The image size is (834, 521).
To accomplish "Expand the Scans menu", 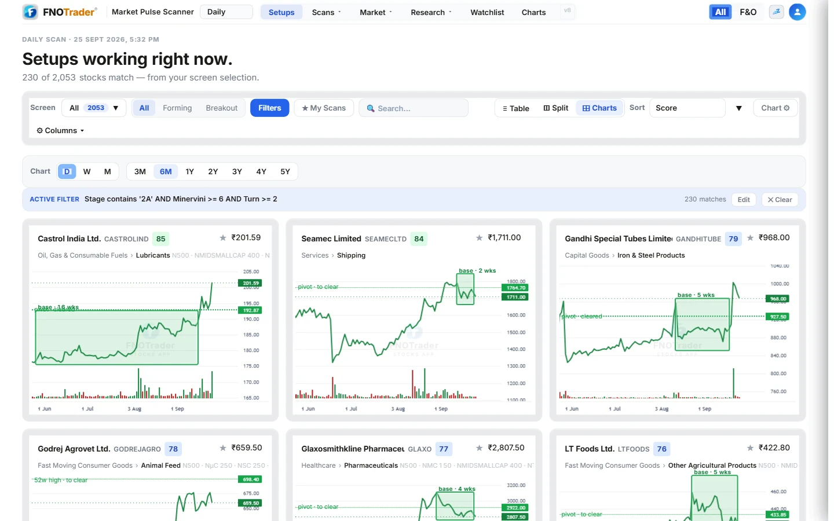I will [x=327, y=12].
